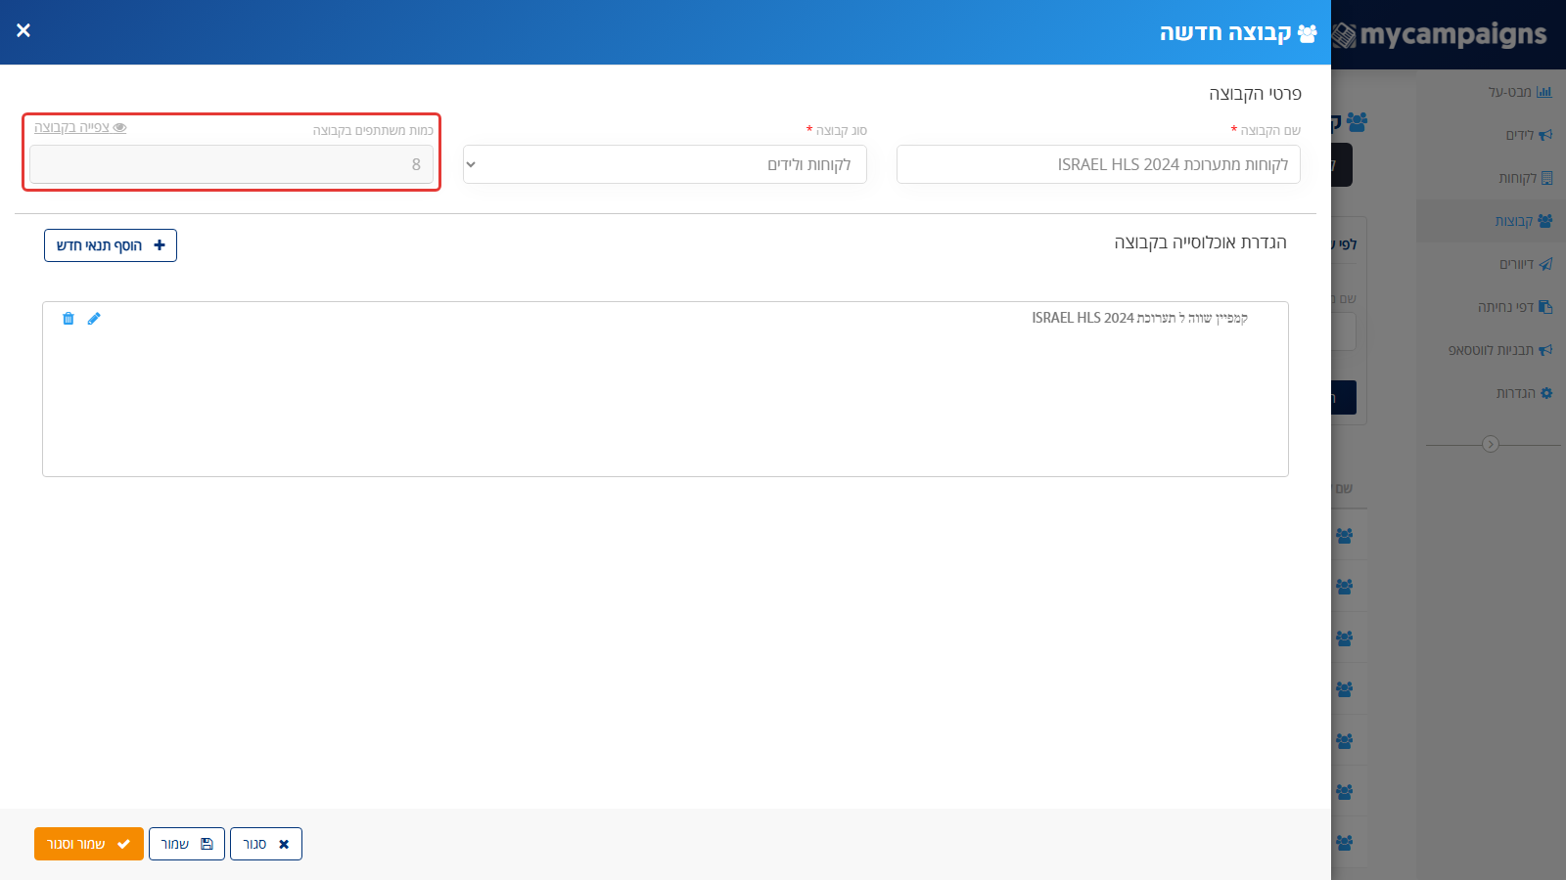Close the new group dialog with X

(23, 30)
